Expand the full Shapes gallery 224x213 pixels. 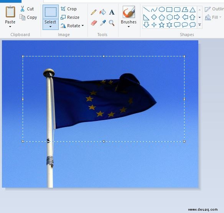pyautogui.click(x=199, y=25)
